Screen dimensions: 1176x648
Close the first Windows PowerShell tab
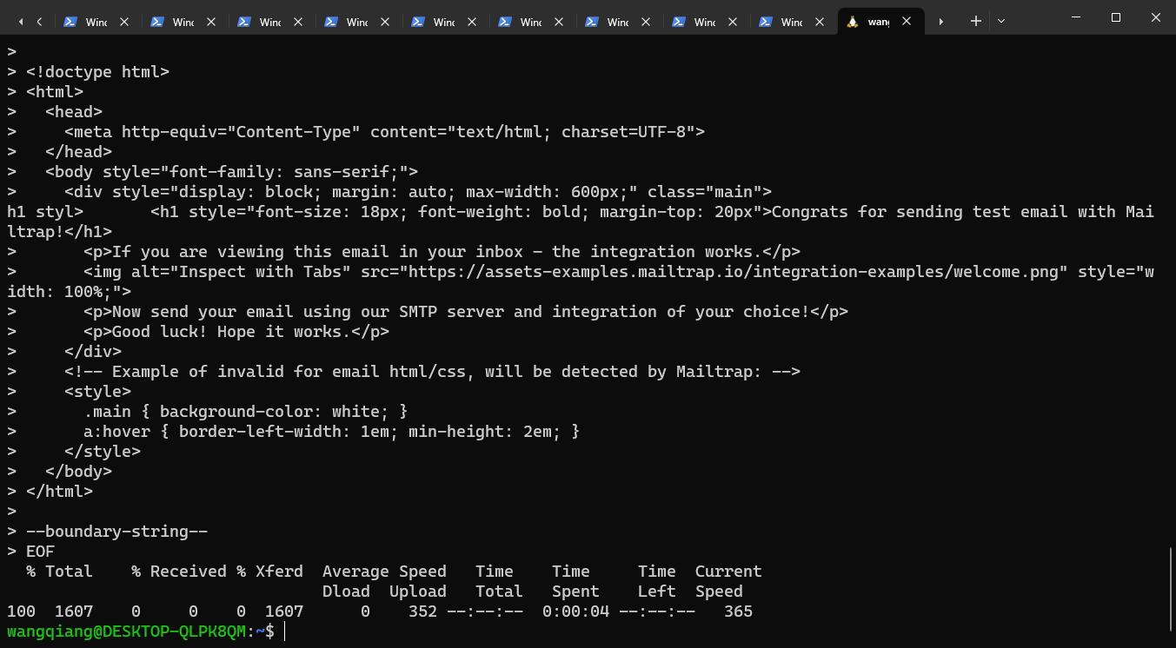coord(124,22)
